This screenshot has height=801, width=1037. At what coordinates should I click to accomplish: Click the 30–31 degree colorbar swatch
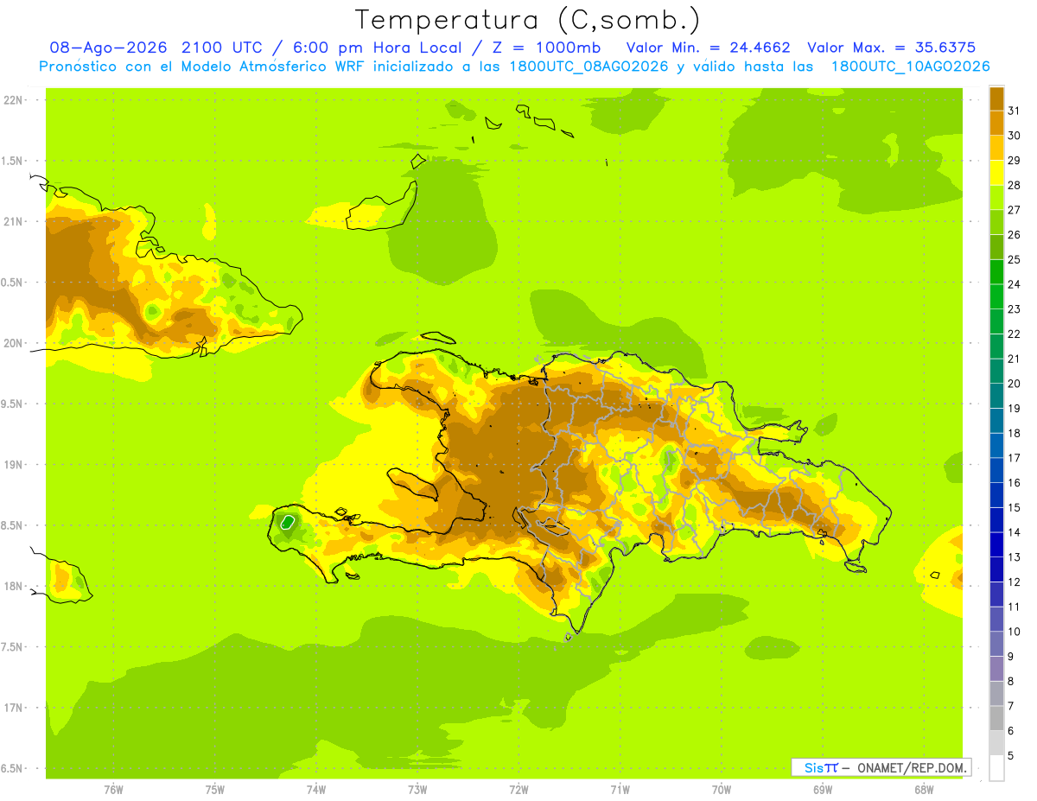[996, 124]
